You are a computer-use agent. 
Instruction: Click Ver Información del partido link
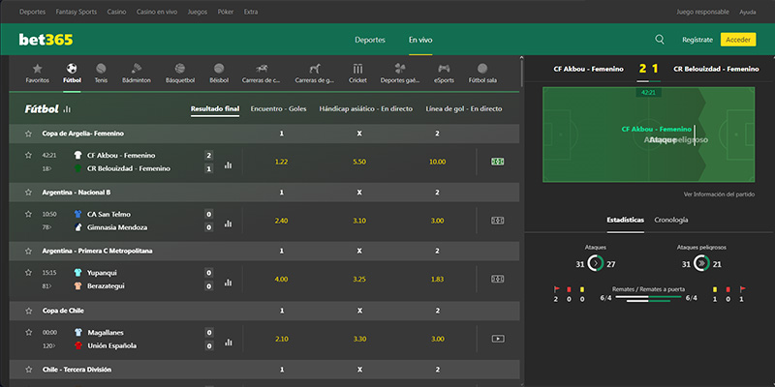[x=719, y=194]
